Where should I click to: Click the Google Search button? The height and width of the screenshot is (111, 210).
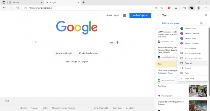(64, 53)
